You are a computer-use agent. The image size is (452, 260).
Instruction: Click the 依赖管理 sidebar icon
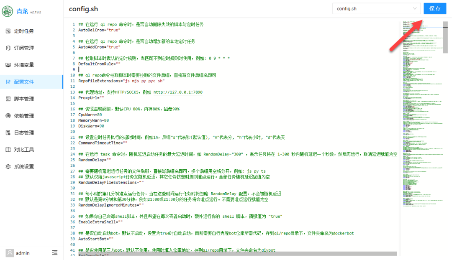tap(8, 116)
